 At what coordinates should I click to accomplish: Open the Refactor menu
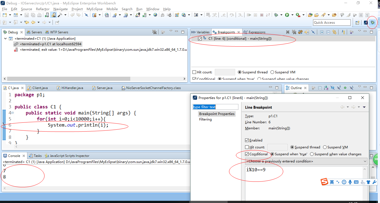[x=43, y=9]
